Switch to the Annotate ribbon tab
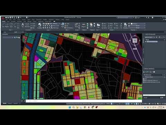The image size is (166, 125). (x=13, y=22)
